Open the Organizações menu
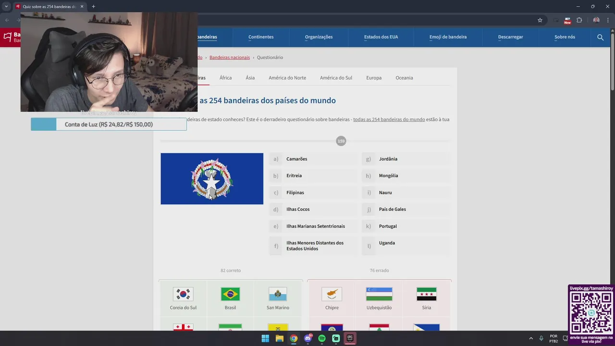The width and height of the screenshot is (615, 346). (319, 37)
